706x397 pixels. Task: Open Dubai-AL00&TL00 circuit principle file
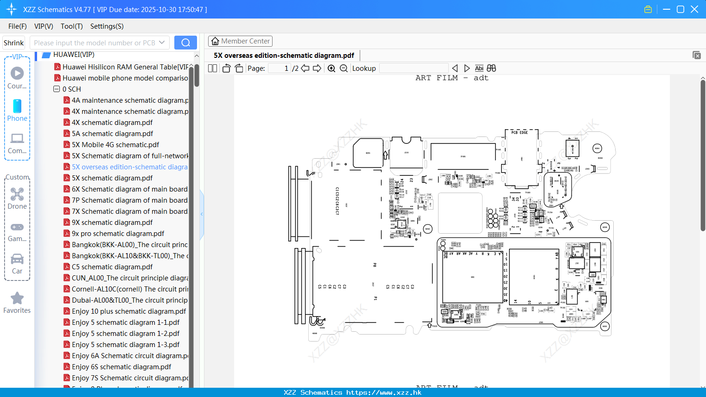(x=130, y=300)
